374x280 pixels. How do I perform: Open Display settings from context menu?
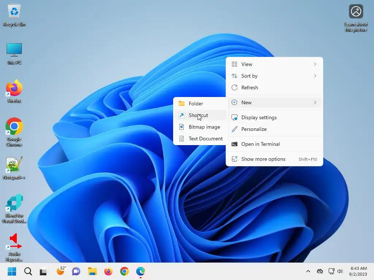click(x=274, y=118)
